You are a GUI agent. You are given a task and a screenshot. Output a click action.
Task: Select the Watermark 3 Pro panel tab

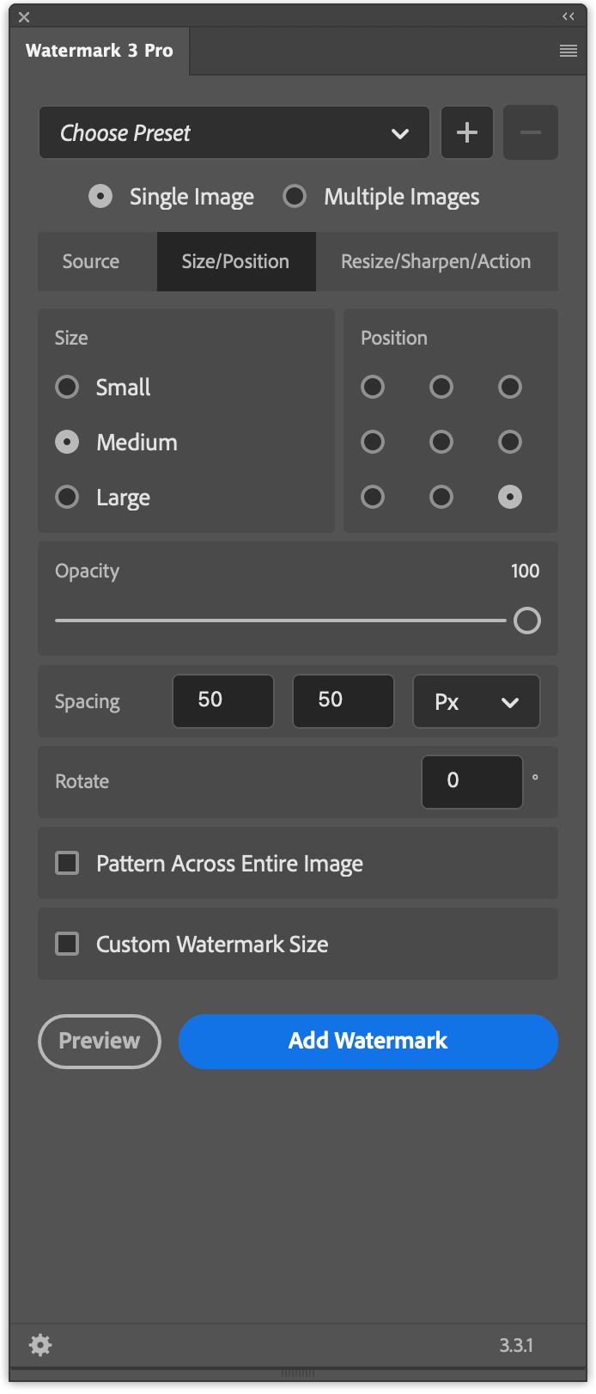99,51
